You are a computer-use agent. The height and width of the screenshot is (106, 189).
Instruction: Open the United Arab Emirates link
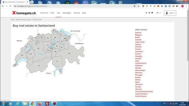[x=144, y=92]
